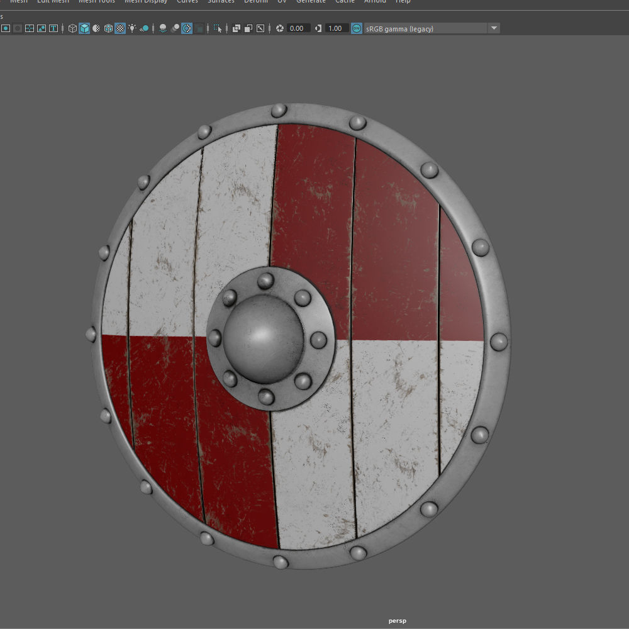Toggle the Field Chart icon

click(30, 28)
